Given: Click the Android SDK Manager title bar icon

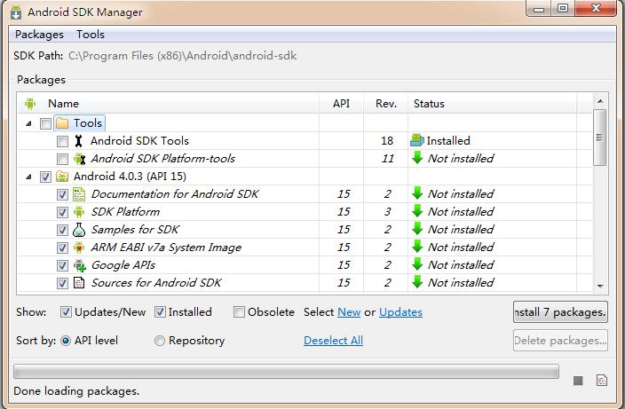Looking at the screenshot, I should 16,12.
